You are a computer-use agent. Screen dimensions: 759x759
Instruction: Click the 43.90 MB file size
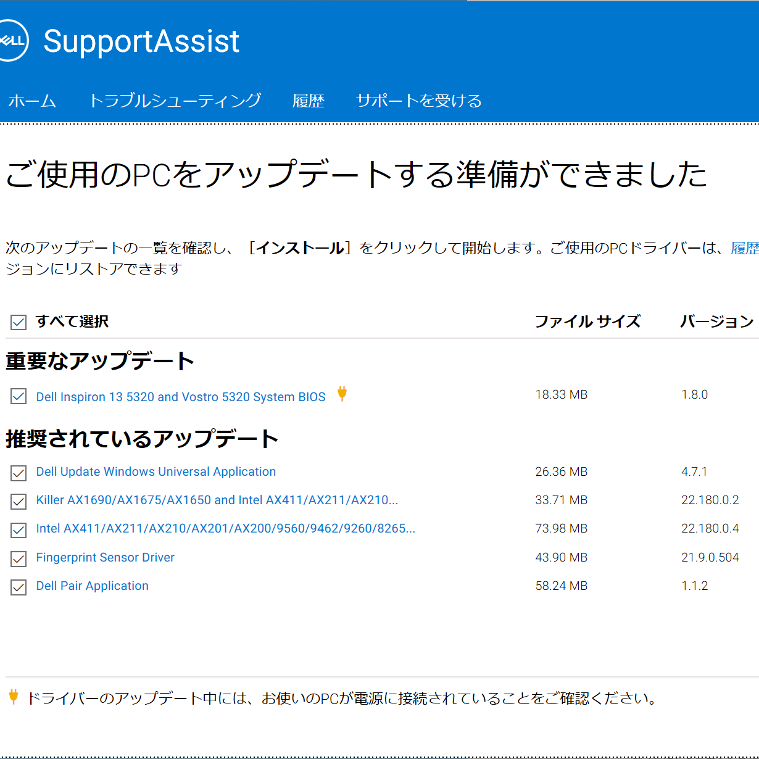[x=562, y=557]
